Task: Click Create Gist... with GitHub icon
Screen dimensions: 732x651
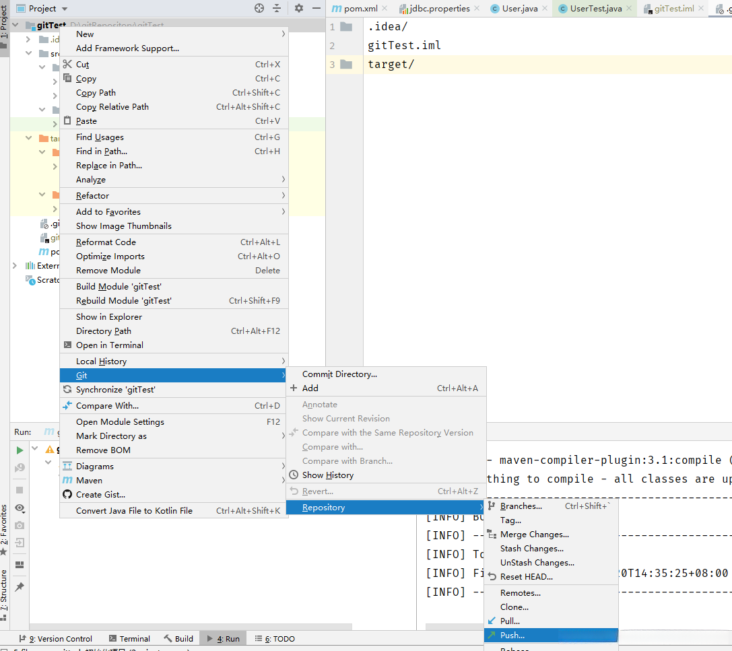Action: point(100,495)
